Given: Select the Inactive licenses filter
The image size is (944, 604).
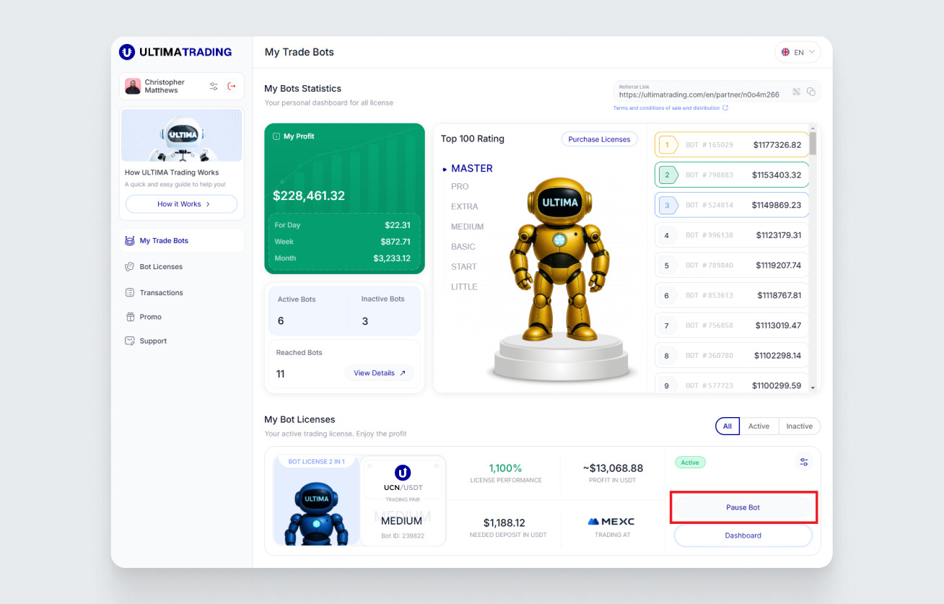Looking at the screenshot, I should pyautogui.click(x=799, y=426).
